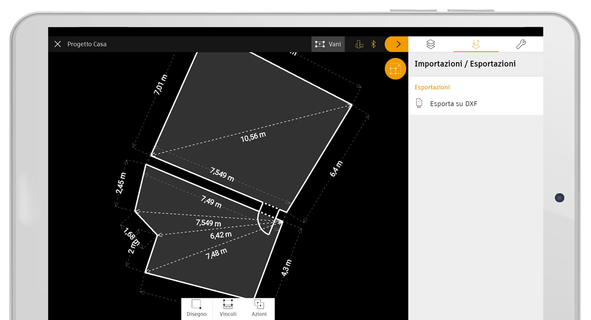Toggle the Bluetooth connection icon

374,44
